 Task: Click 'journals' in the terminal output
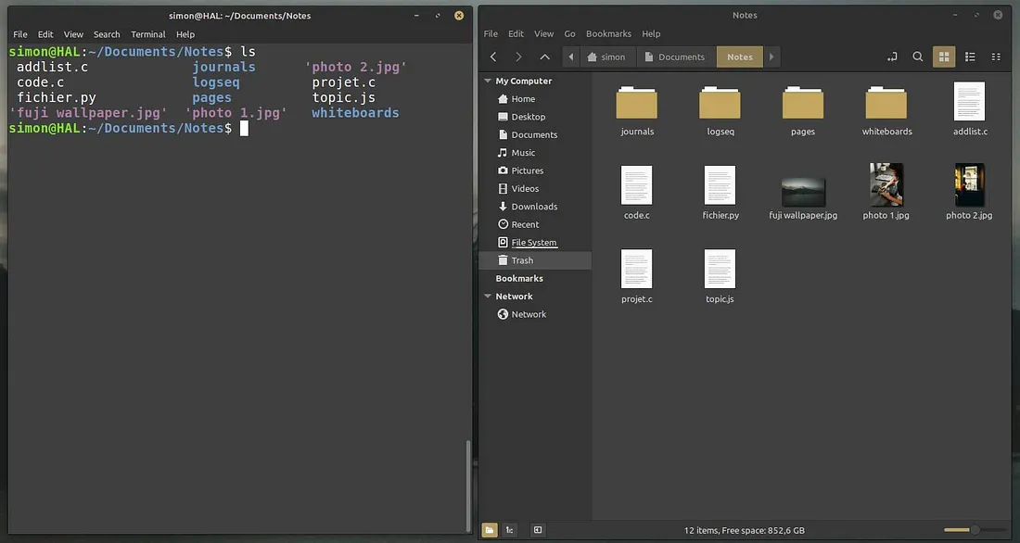223,67
